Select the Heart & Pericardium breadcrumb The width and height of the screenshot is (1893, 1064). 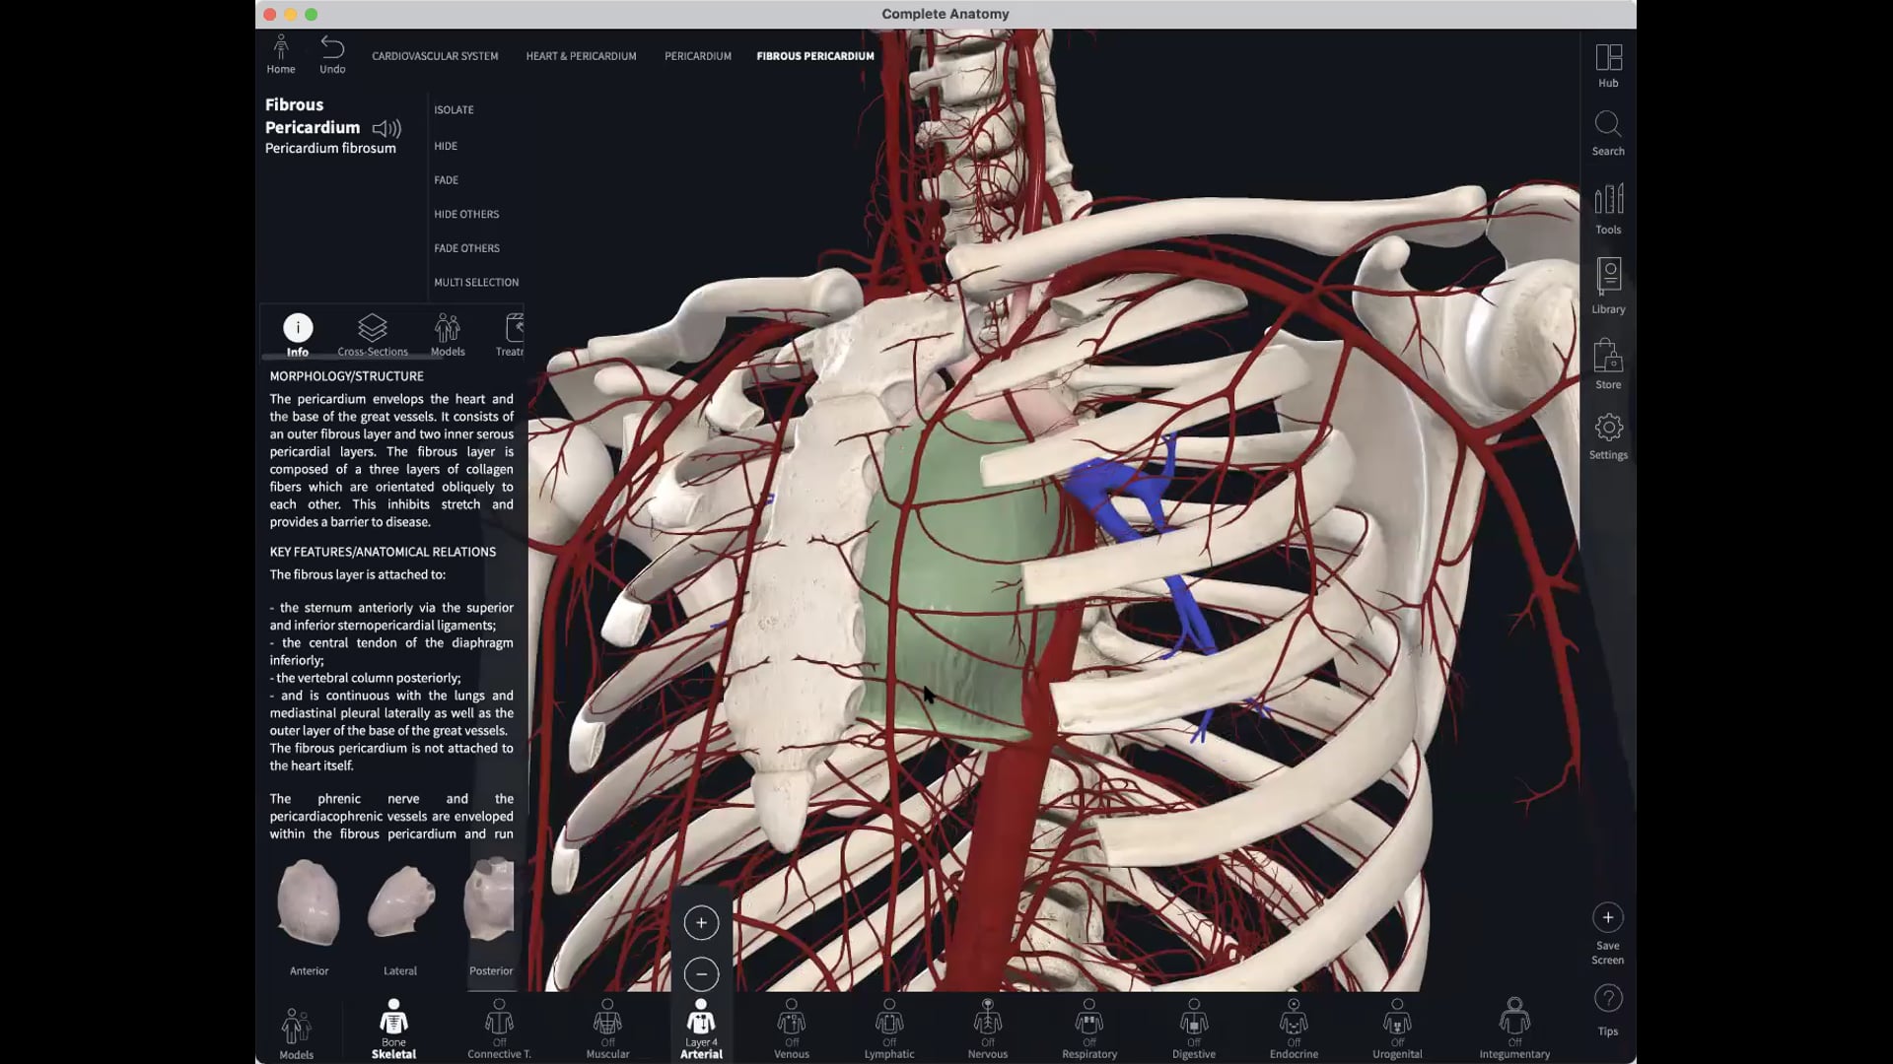tap(581, 56)
